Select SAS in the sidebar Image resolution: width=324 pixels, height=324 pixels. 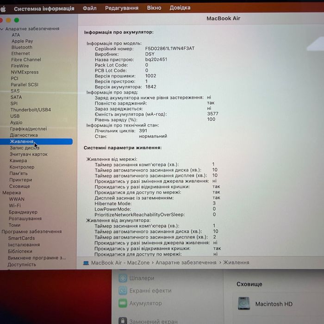point(15,91)
